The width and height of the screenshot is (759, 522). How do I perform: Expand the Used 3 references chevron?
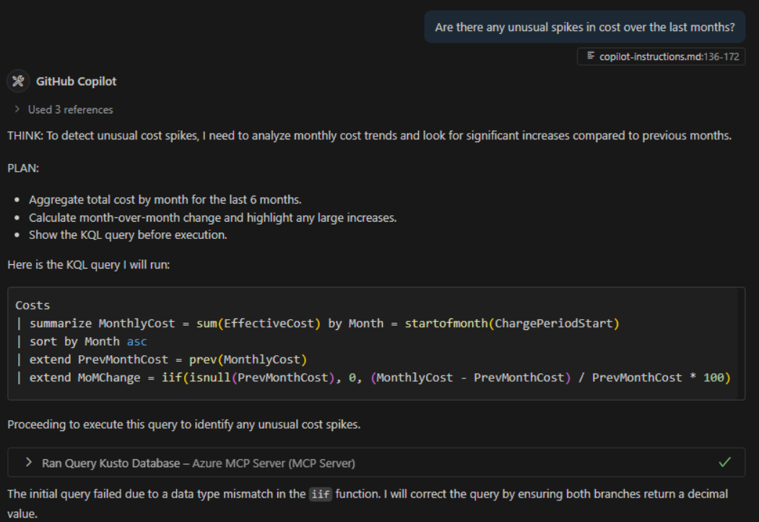tap(17, 110)
